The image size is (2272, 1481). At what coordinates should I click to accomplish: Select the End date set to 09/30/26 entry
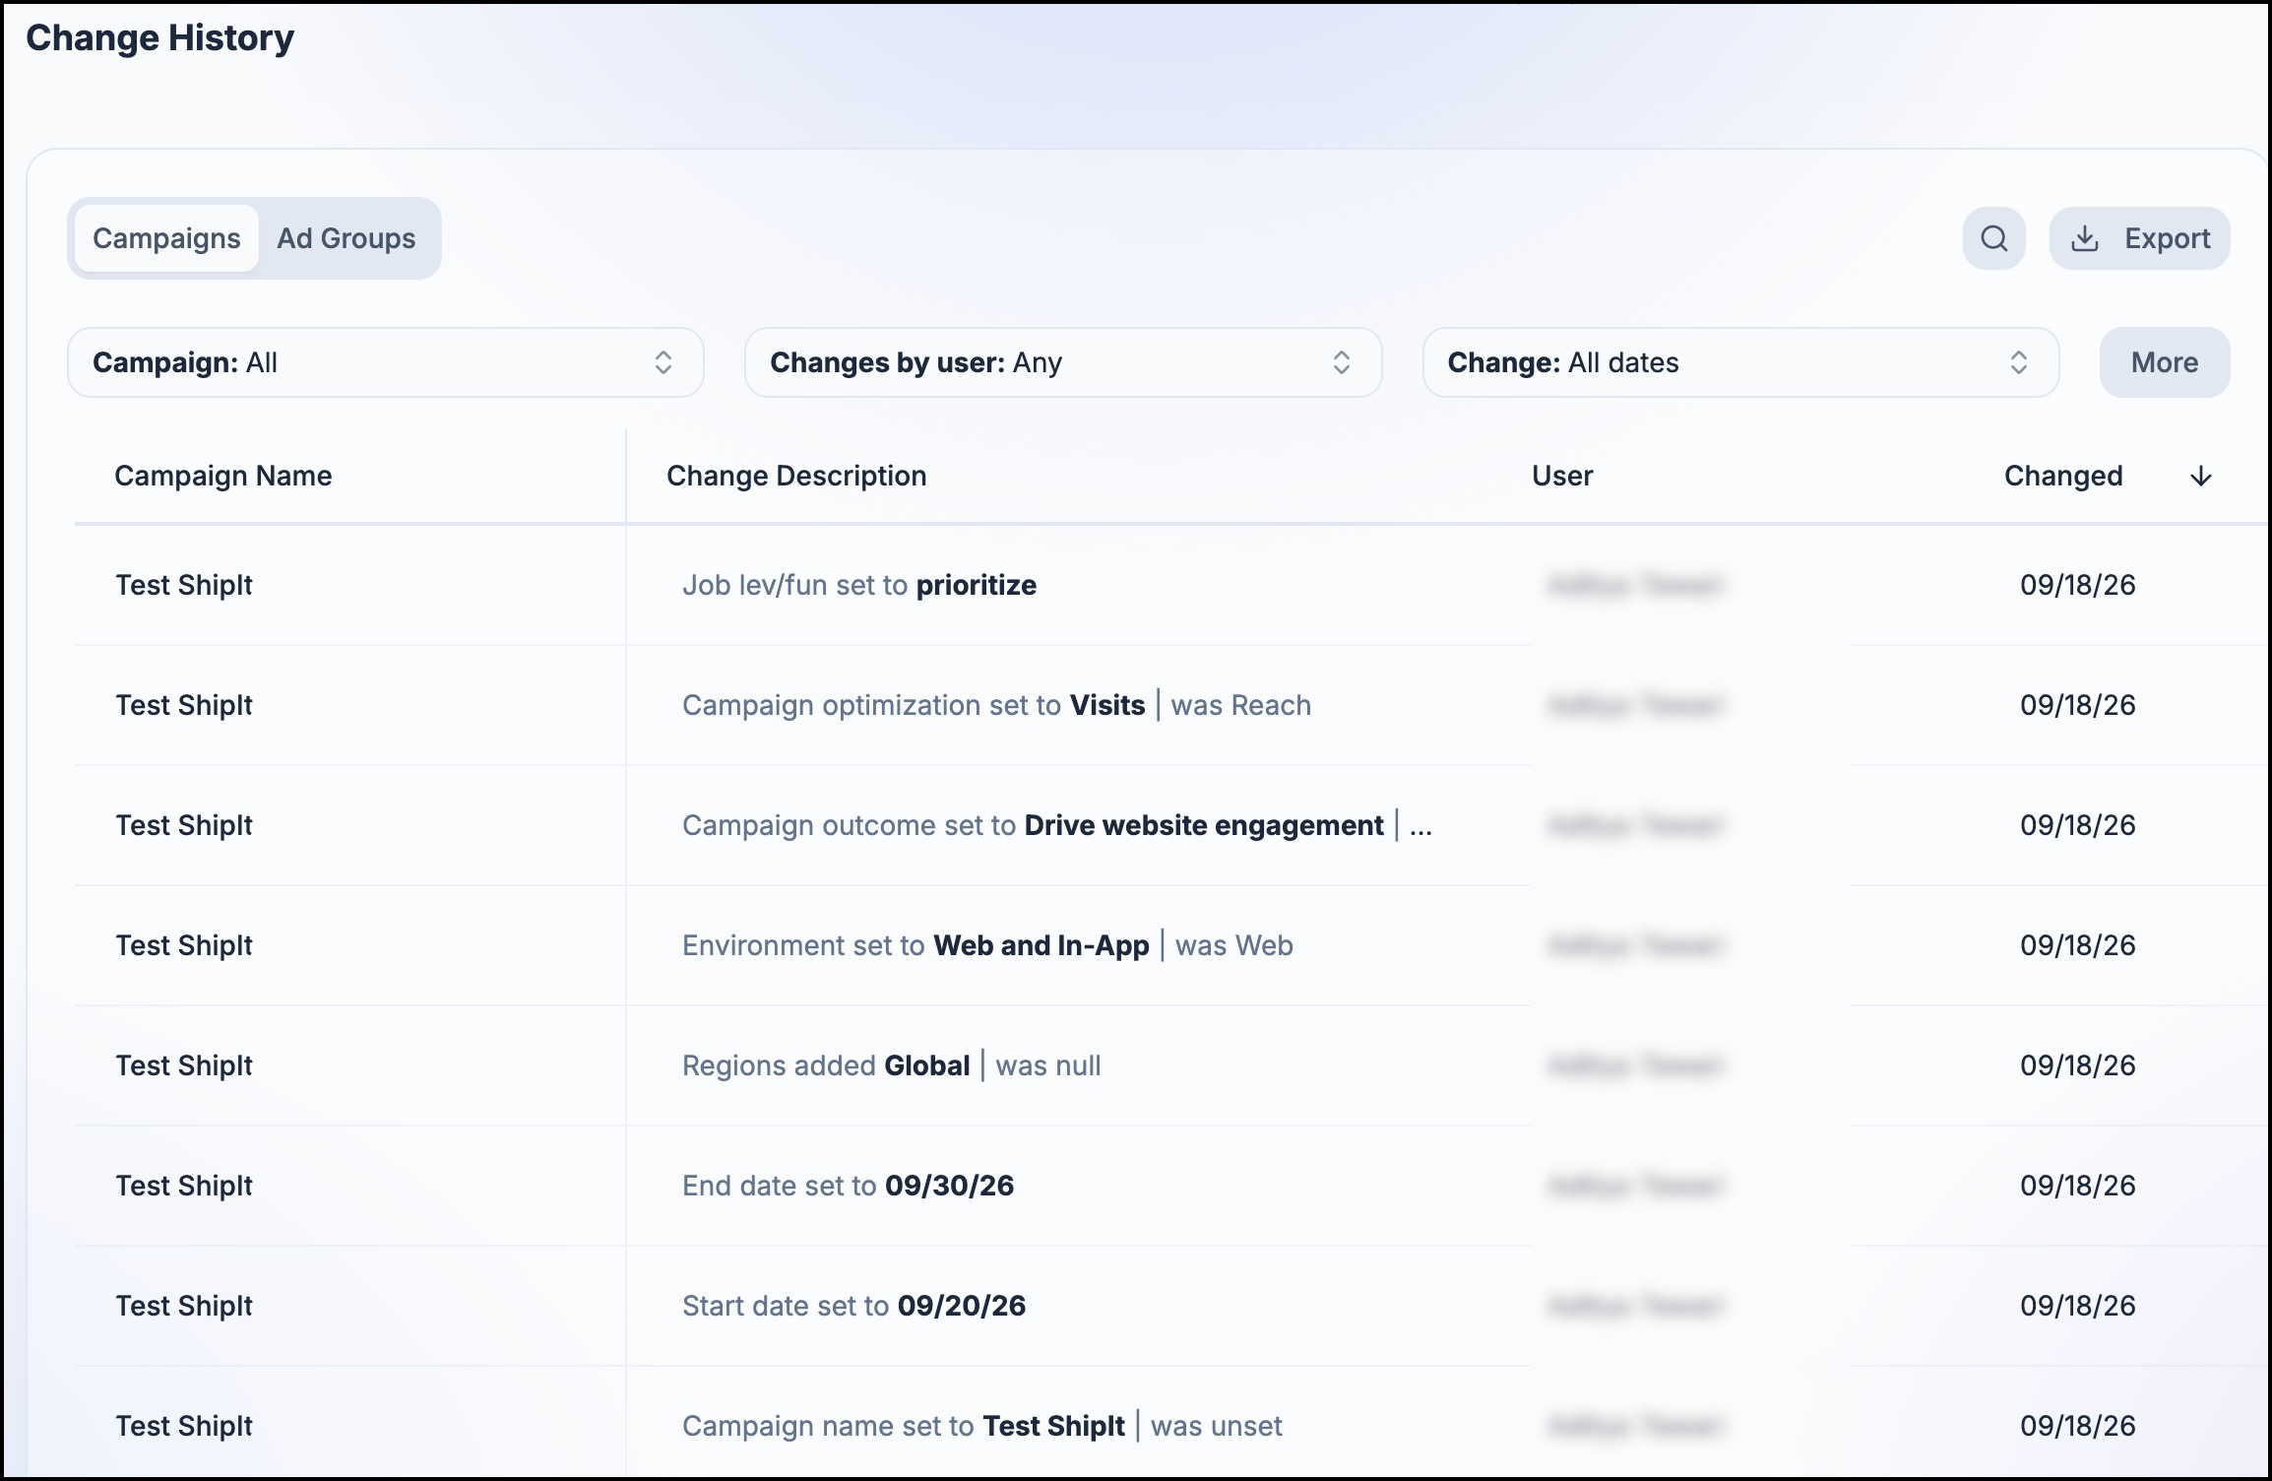pos(848,1186)
